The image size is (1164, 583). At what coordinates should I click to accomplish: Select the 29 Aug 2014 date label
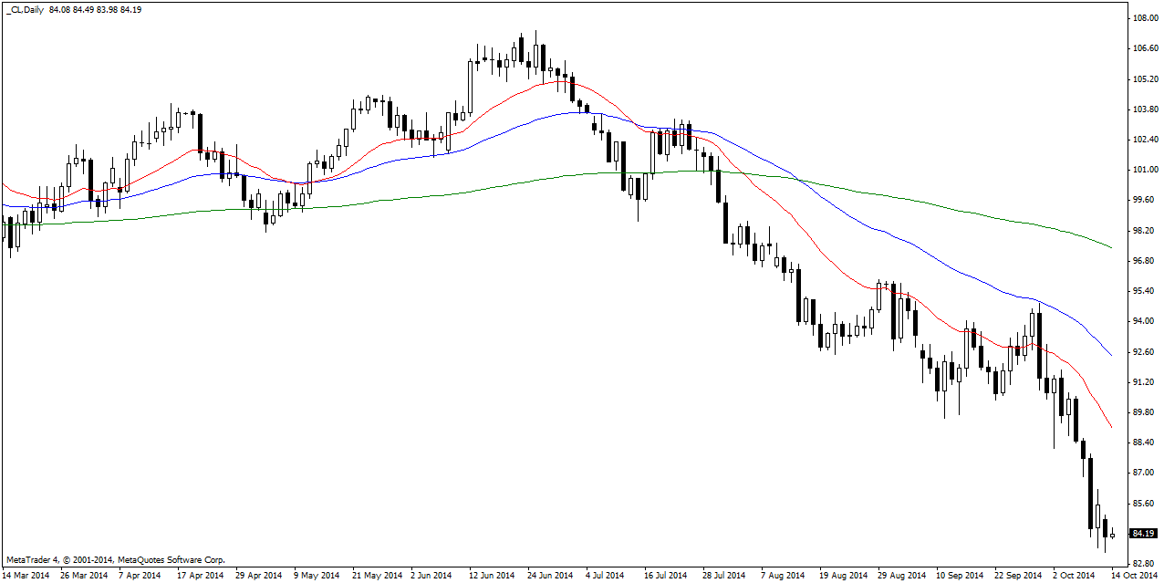[x=900, y=576]
